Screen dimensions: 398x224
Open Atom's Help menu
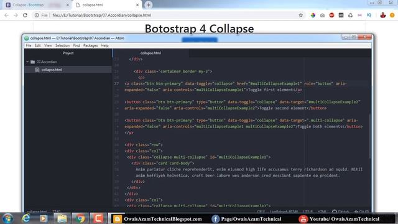click(105, 45)
